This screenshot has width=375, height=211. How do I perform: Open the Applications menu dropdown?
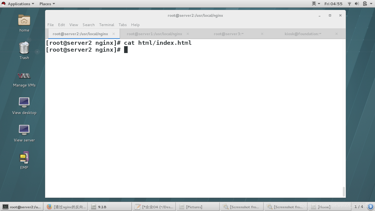(18, 4)
